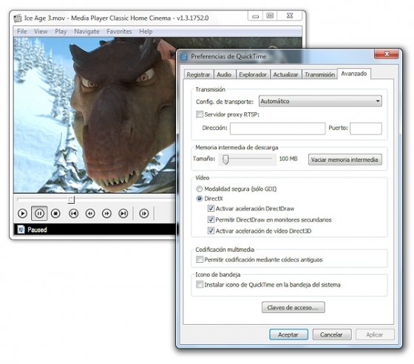Click the 100 MB size value
The width and height of the screenshot is (414, 364).
288,159
